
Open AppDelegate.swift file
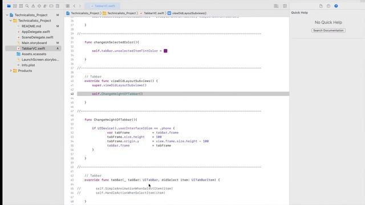(35, 32)
